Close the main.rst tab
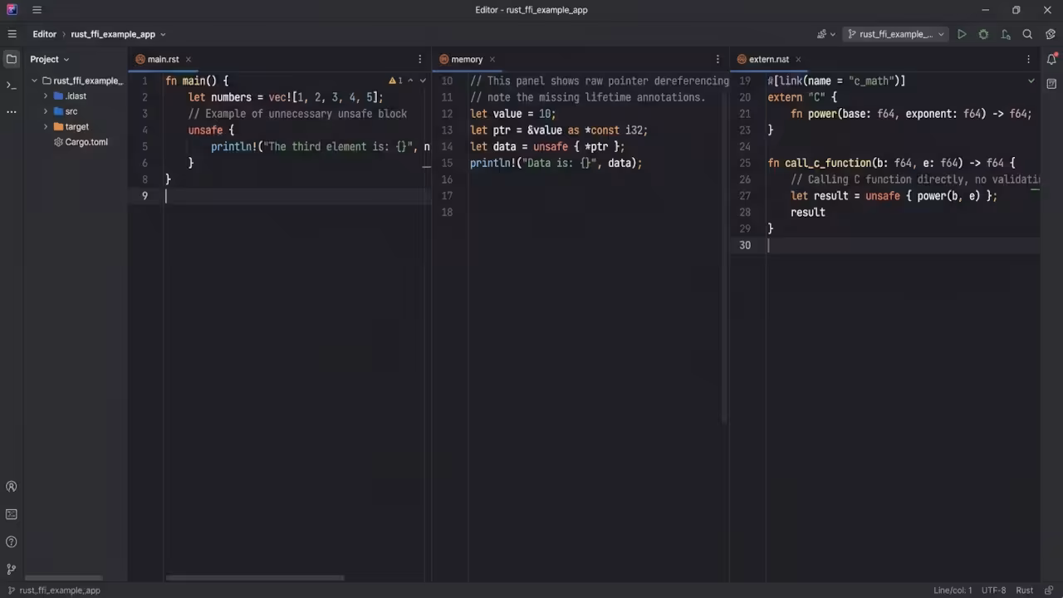The image size is (1063, 598). (188, 59)
